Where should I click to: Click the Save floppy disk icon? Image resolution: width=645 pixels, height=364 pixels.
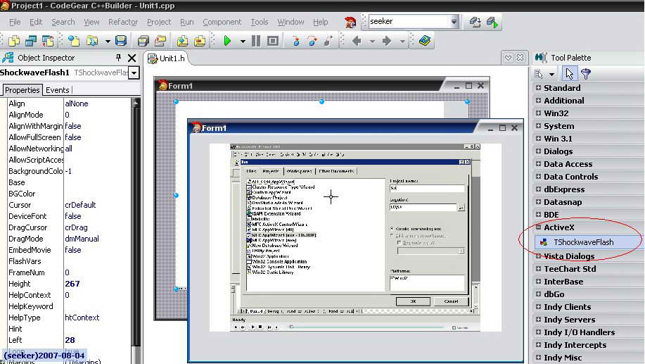pos(120,41)
